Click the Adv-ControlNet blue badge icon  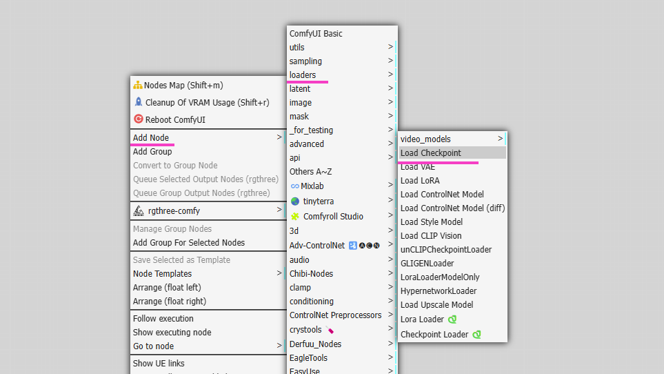click(353, 245)
